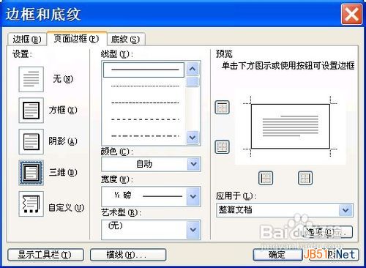
Task: Open the 宽度 (width) dropdown
Action: click(151, 196)
